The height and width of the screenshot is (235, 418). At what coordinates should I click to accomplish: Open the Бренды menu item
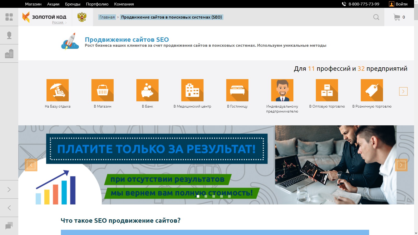(73, 4)
